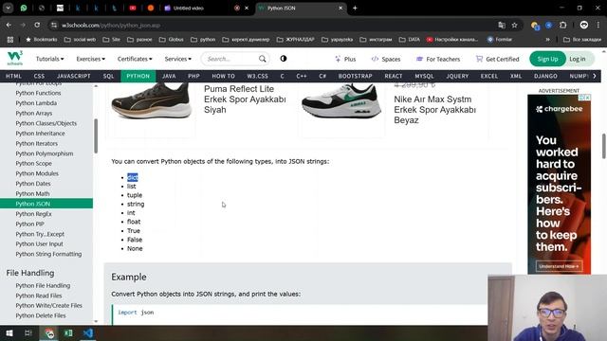Select the JAVASCRIPT topic tab
The image size is (607, 341).
tap(74, 76)
